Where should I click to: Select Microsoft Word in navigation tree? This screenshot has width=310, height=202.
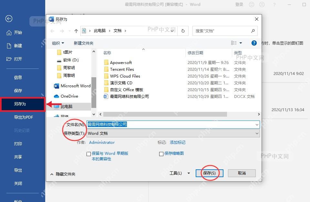click(72, 86)
